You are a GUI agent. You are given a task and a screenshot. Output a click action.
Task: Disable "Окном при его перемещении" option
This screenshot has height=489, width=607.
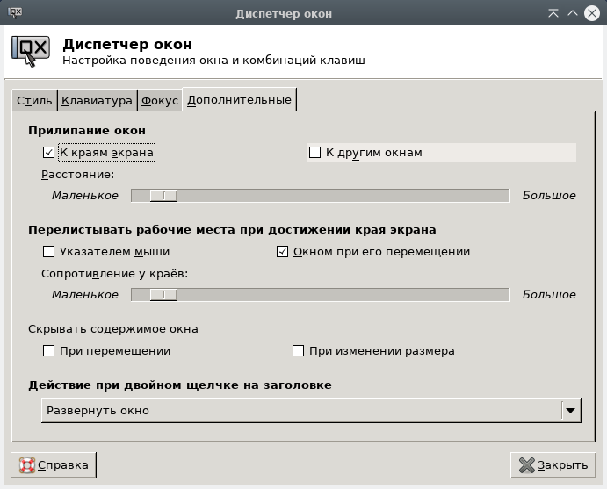pyautogui.click(x=283, y=252)
